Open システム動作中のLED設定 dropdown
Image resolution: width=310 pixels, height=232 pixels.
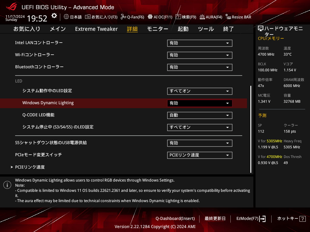click(x=200, y=91)
